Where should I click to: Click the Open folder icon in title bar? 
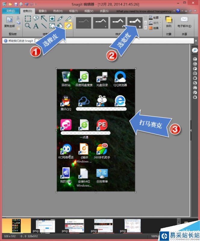pyautogui.click(x=10, y=4)
